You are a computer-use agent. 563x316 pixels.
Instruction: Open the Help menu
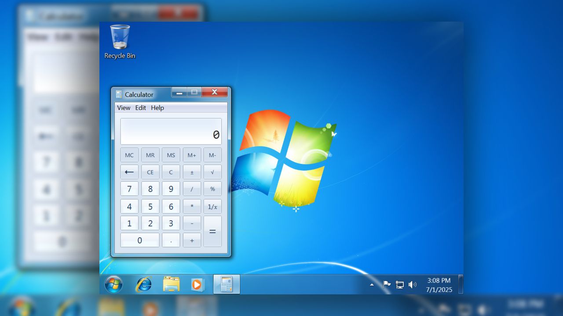coord(157,108)
